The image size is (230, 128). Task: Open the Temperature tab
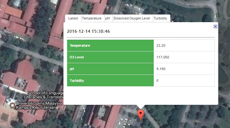click(92, 19)
